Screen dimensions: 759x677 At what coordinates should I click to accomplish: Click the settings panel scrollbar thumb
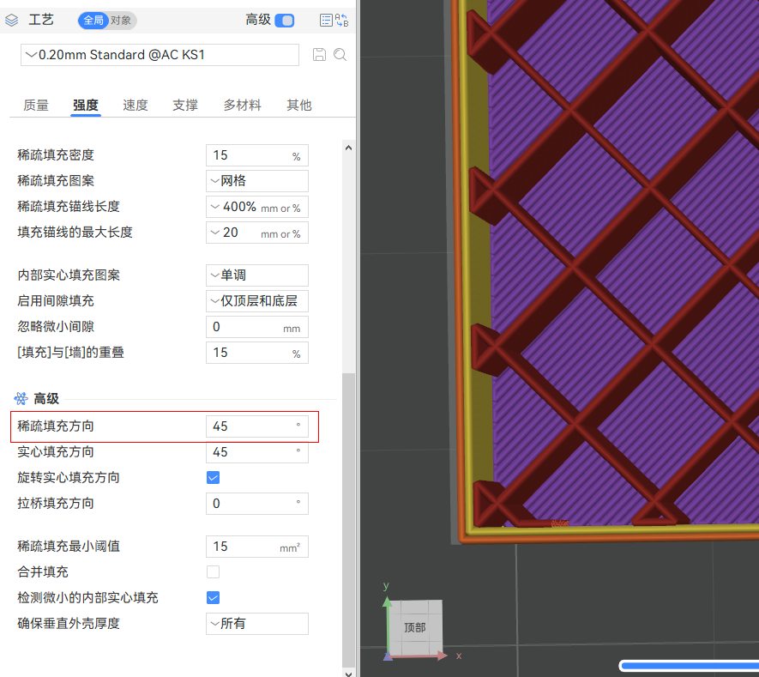(348, 521)
